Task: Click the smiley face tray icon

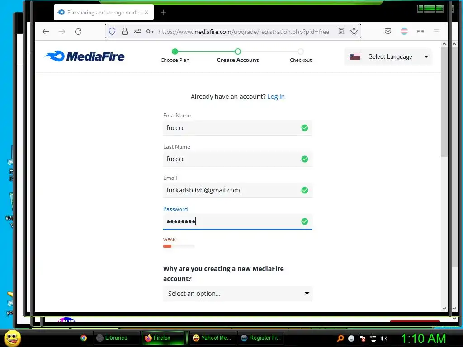Action: click(351, 338)
